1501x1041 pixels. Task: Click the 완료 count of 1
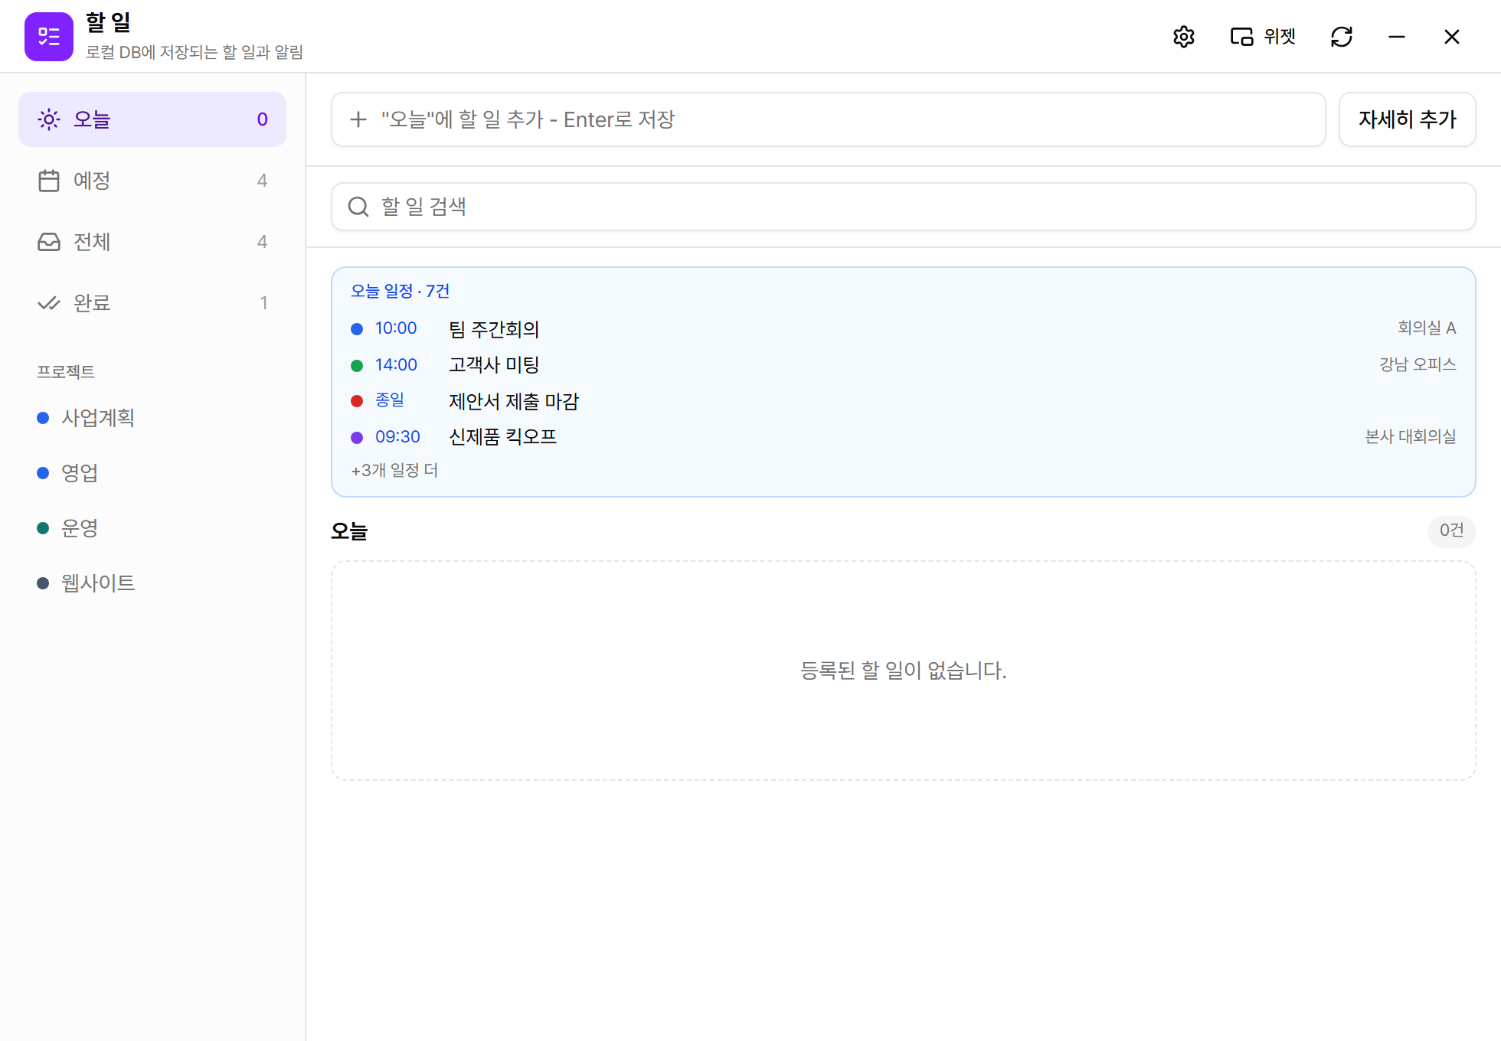click(x=263, y=303)
